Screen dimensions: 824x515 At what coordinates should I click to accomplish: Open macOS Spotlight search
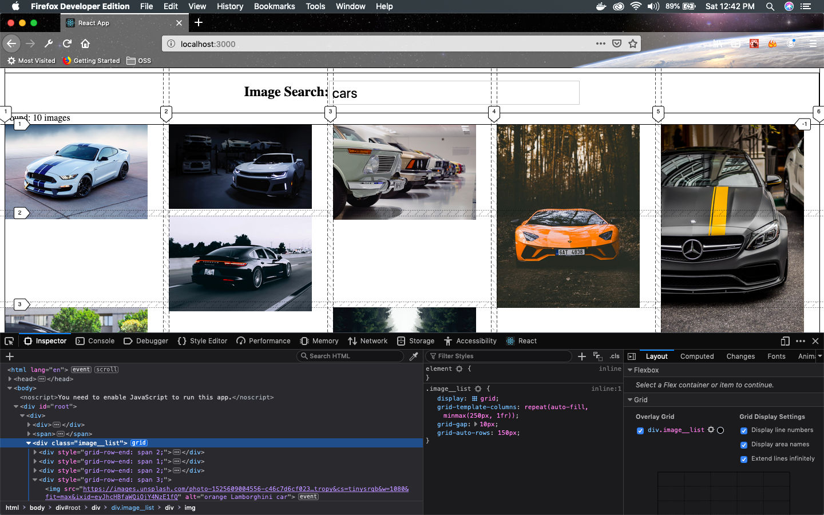[770, 6]
